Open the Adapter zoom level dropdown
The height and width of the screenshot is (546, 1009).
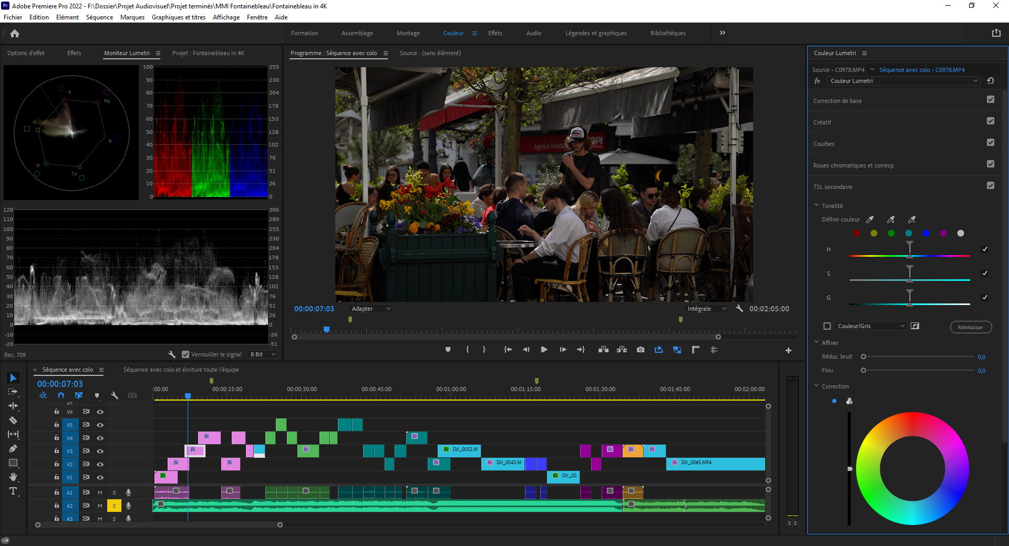371,309
